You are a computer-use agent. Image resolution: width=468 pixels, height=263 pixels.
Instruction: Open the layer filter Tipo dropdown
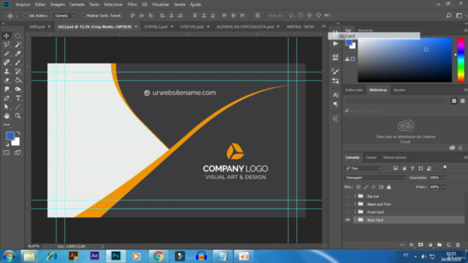pos(363,169)
